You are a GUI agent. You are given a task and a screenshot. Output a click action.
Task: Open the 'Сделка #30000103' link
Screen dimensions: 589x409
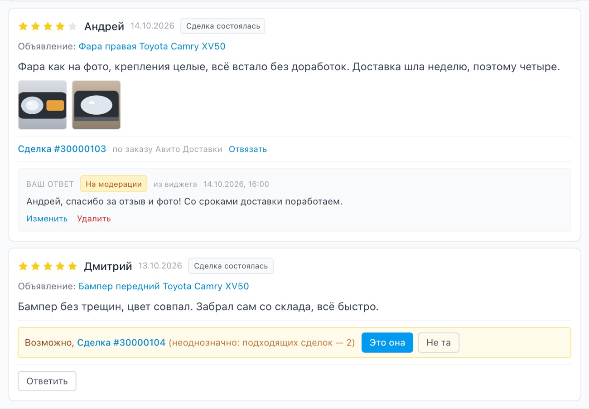pos(62,149)
